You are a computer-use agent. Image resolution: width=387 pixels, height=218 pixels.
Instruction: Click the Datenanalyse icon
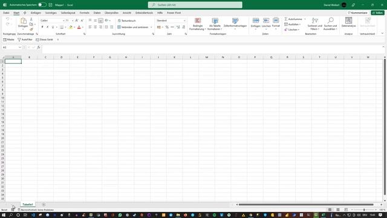(x=348, y=21)
